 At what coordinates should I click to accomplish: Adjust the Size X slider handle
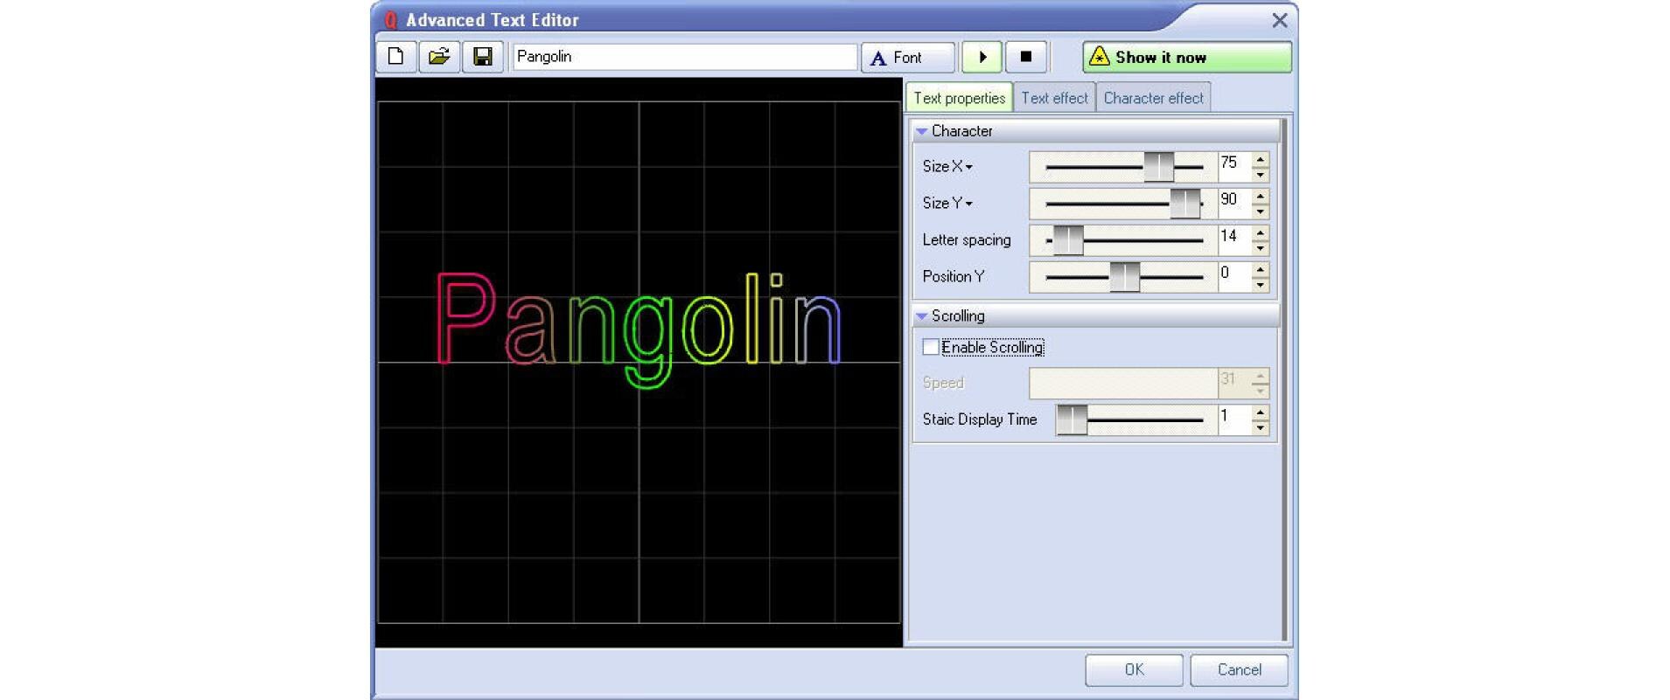(1159, 166)
